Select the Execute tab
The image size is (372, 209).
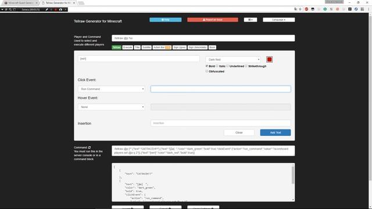127,48
